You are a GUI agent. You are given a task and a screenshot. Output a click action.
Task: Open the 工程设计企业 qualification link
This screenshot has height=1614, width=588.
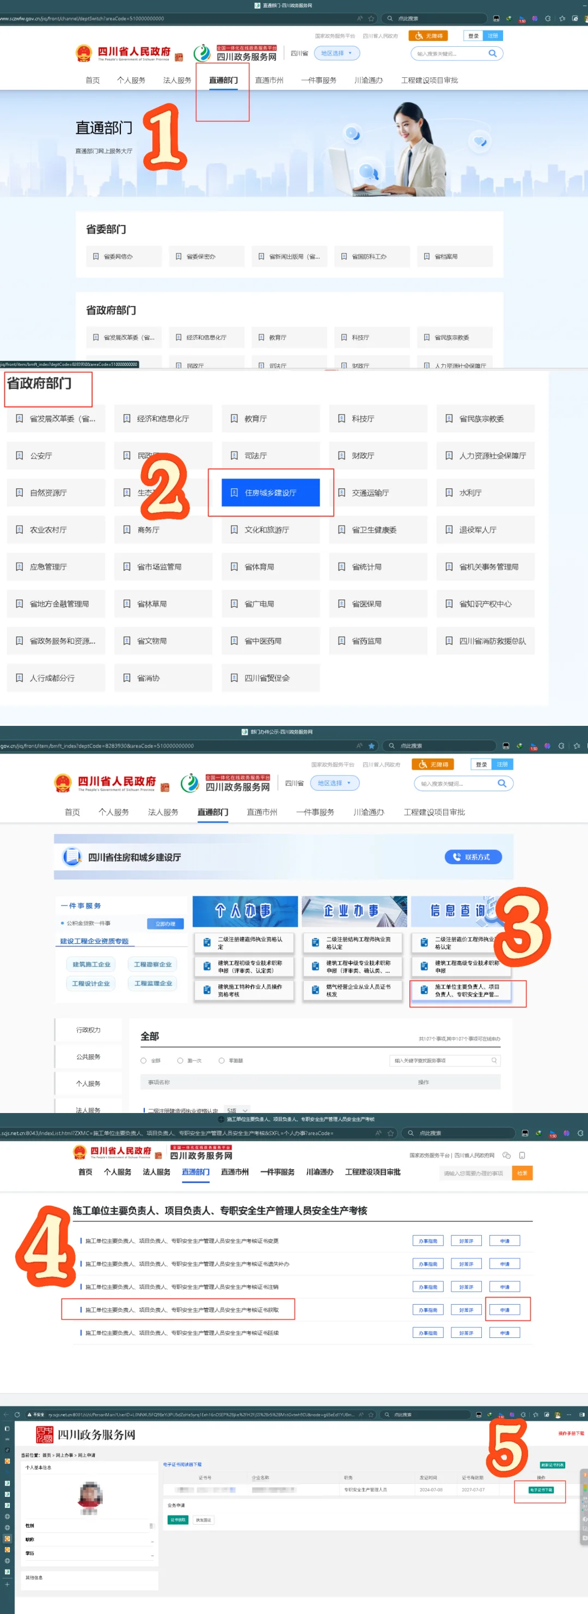point(91,983)
